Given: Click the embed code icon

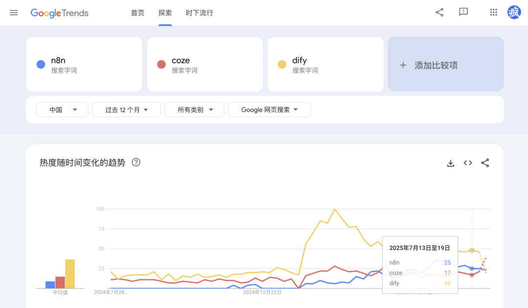Looking at the screenshot, I should click(x=468, y=163).
